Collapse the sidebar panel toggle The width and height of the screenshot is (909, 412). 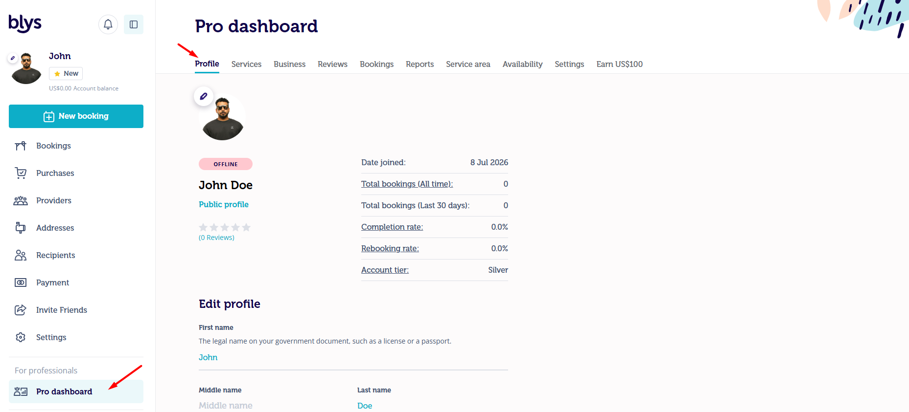(134, 24)
